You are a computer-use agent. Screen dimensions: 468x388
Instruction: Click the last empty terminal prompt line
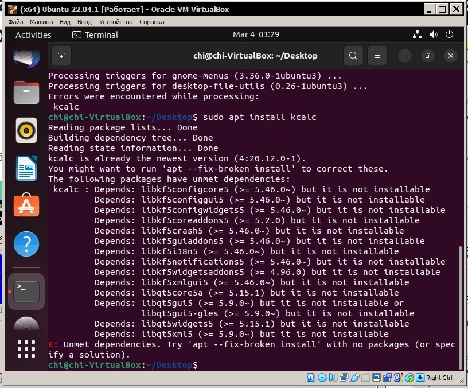pyautogui.click(x=123, y=365)
